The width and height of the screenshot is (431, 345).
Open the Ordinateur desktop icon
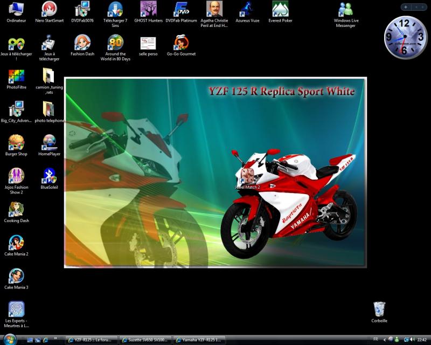tap(16, 11)
